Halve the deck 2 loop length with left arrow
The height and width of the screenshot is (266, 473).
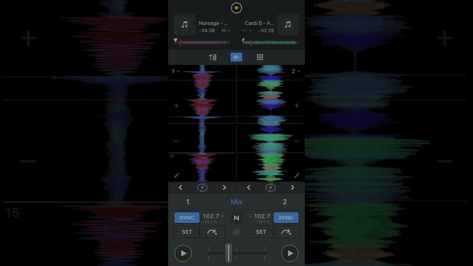tap(248, 187)
